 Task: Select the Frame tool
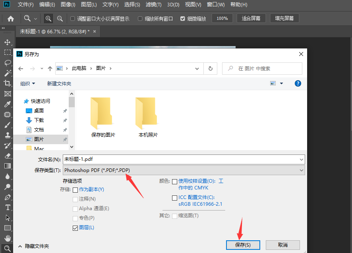click(x=8, y=94)
